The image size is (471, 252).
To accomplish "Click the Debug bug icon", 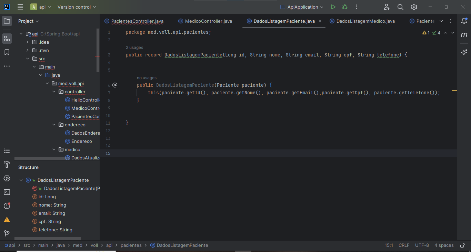I will (345, 7).
